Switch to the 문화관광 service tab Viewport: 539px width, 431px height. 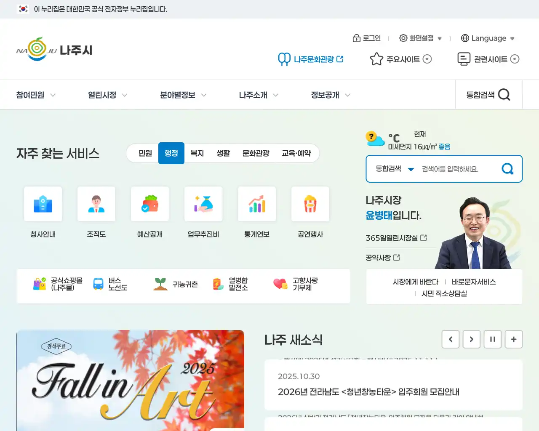click(x=256, y=153)
